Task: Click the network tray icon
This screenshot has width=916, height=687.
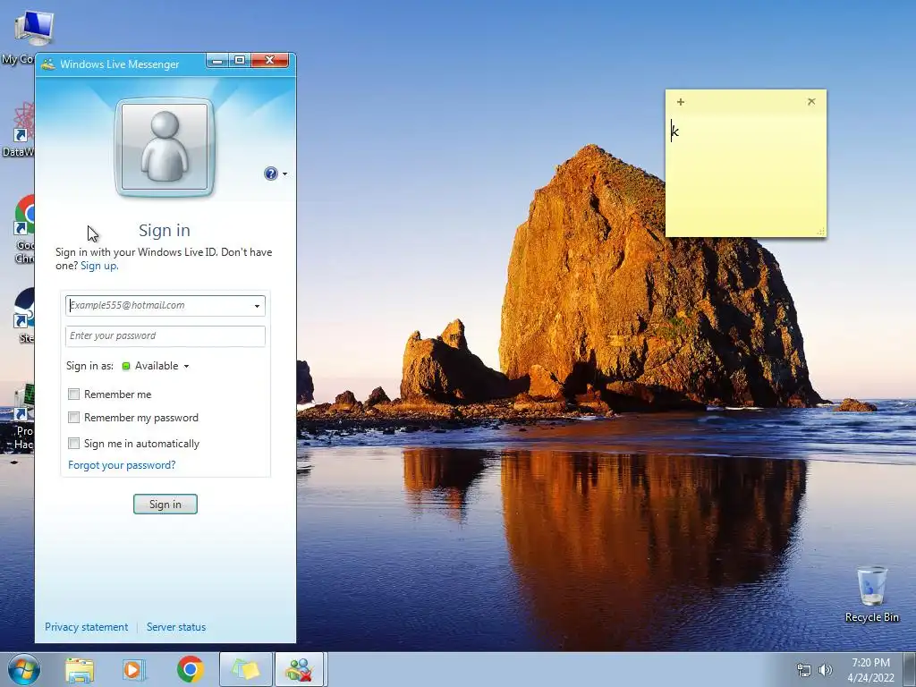Action: point(804,670)
